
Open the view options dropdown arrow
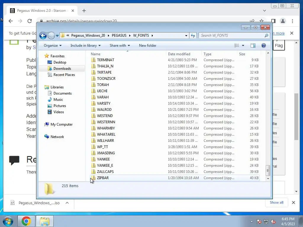point(243,46)
